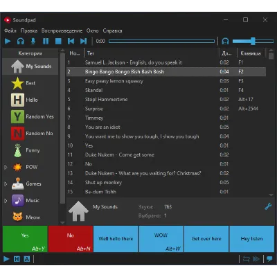Viewport: 277px width, 277px height.
Task: Select You are an idiot row
Action: (x=166, y=127)
